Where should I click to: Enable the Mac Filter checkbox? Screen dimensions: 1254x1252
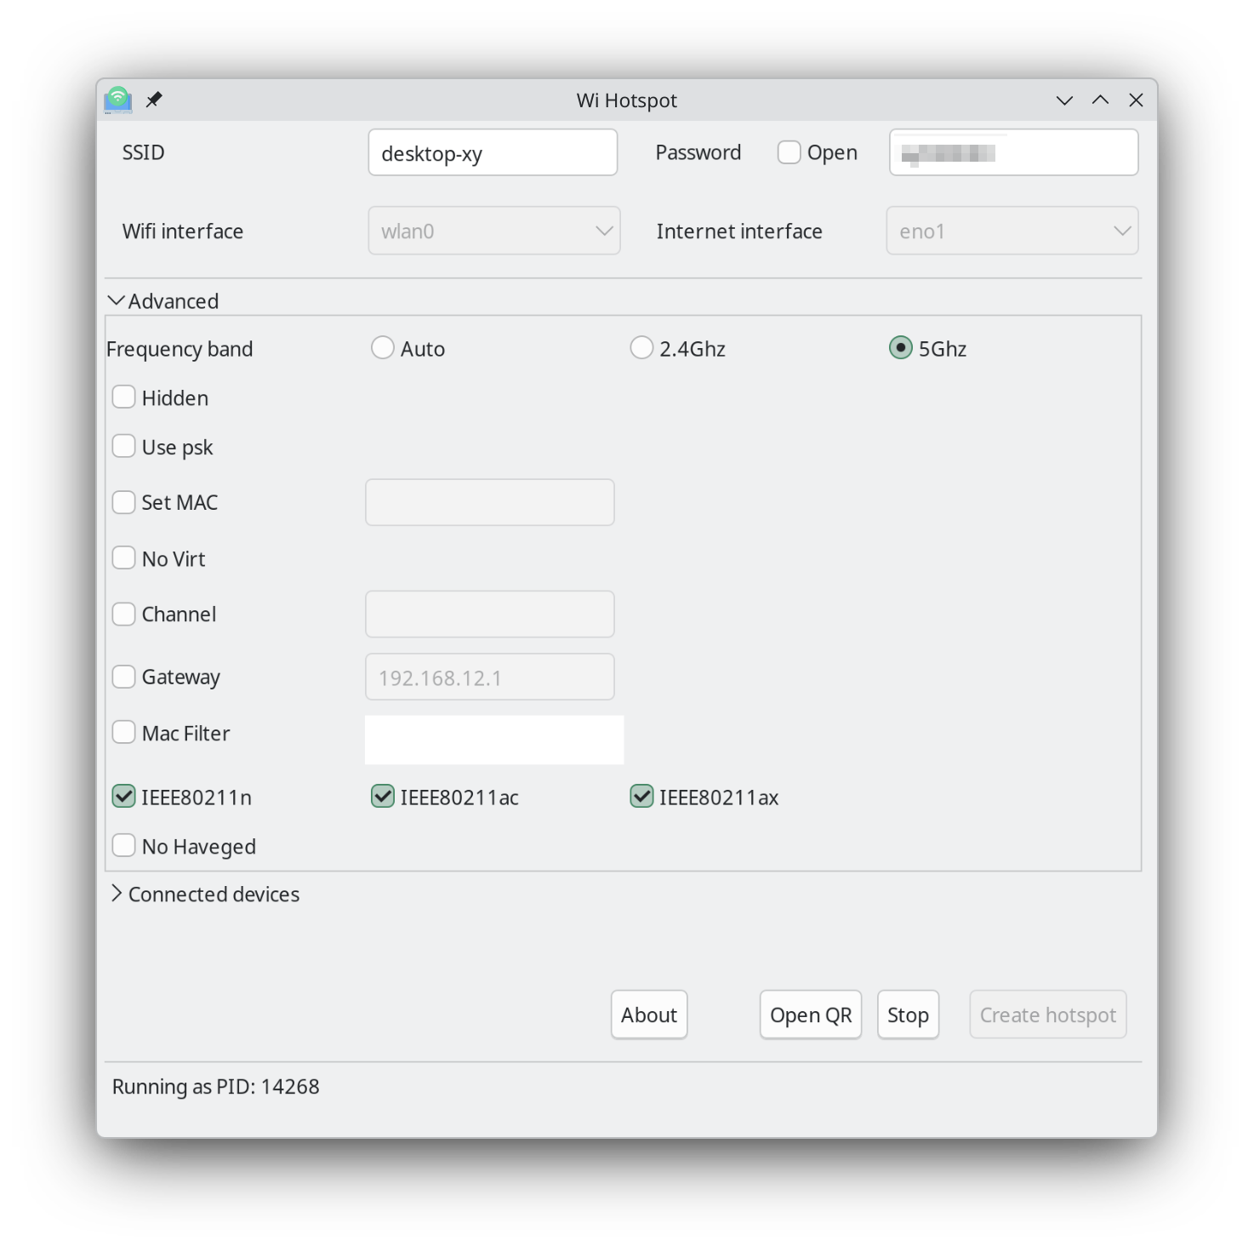[x=124, y=733]
